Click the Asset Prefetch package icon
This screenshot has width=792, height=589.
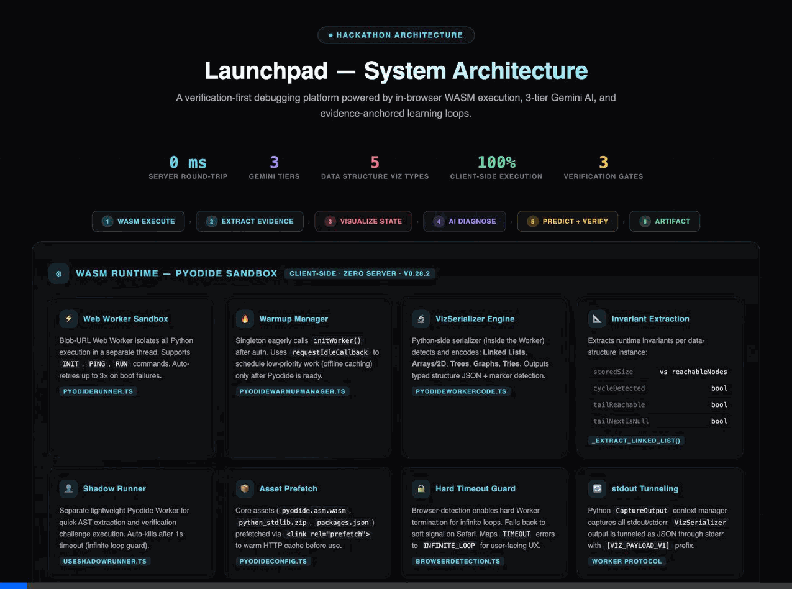click(245, 488)
